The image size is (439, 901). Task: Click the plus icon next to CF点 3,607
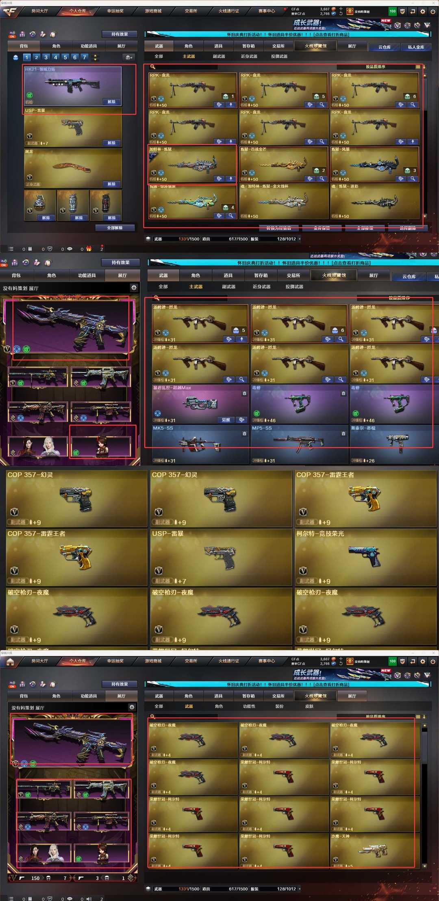click(x=341, y=9)
